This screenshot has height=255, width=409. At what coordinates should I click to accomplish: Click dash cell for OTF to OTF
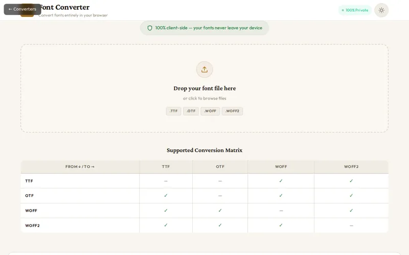click(x=220, y=196)
